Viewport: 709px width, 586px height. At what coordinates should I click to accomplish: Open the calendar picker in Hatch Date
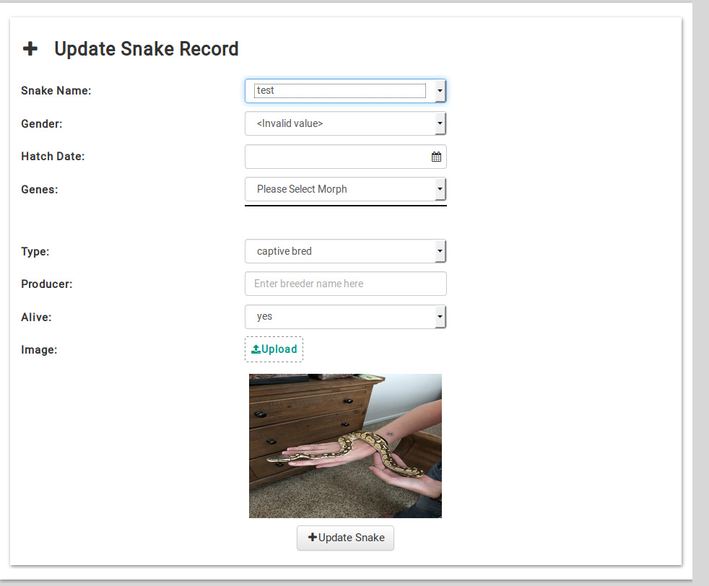pos(436,157)
